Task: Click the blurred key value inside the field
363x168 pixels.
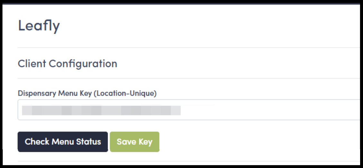Action: (x=101, y=110)
